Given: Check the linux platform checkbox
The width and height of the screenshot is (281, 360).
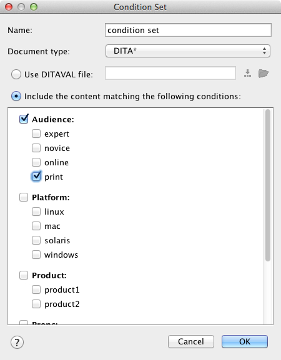Looking at the screenshot, I should click(36, 212).
